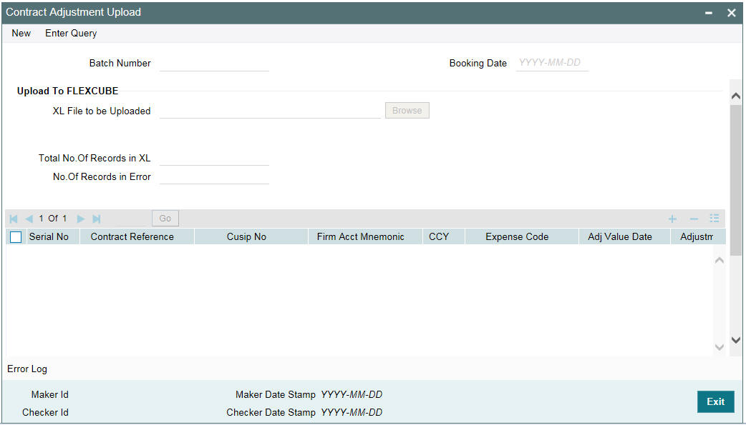Click the outer vertical scrollbar thumb
The image size is (746, 425).
point(735,181)
